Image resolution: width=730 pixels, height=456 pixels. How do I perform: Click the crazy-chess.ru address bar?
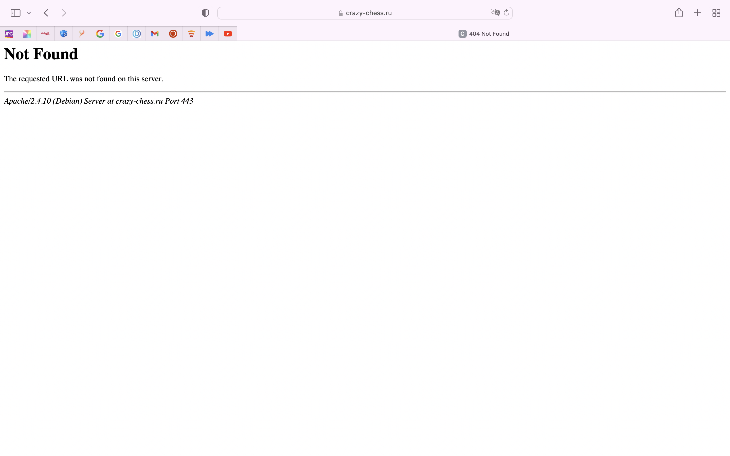(369, 13)
